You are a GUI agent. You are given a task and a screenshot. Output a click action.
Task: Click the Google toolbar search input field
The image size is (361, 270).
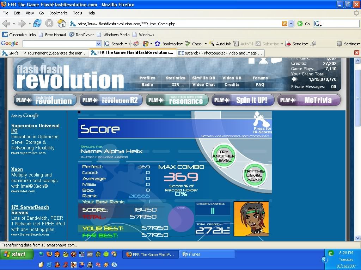pyautogui.click(x=59, y=44)
